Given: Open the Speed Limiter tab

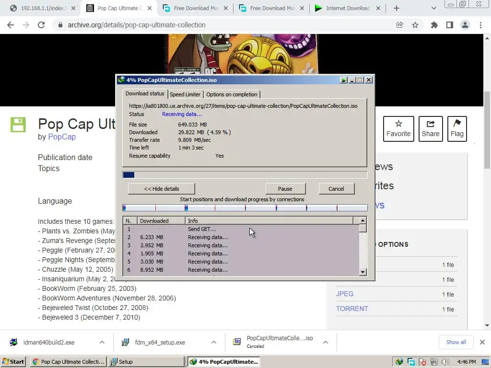Looking at the screenshot, I should [x=185, y=94].
